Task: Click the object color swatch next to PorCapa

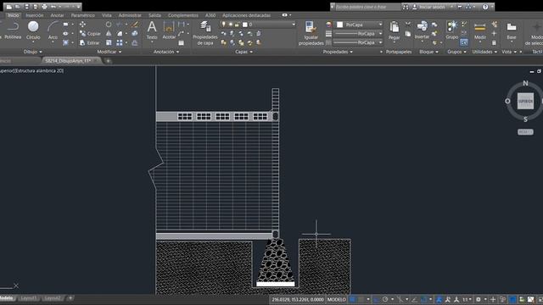Action: pos(339,25)
